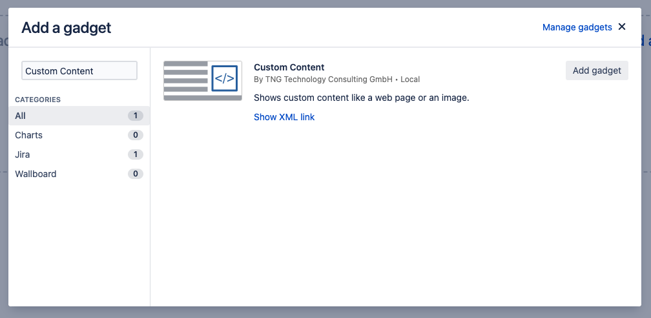Click the Add a gadget heading
The height and width of the screenshot is (318, 651).
point(67,28)
